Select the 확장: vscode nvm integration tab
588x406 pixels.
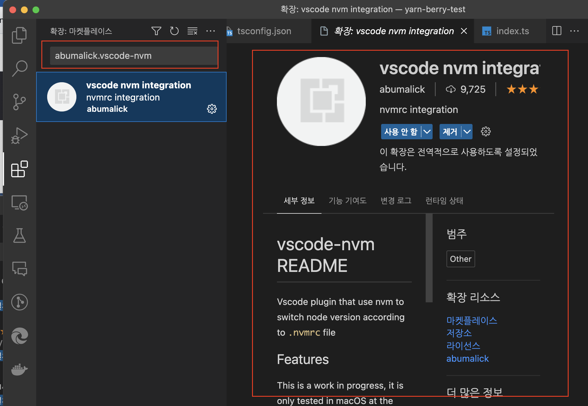(393, 31)
